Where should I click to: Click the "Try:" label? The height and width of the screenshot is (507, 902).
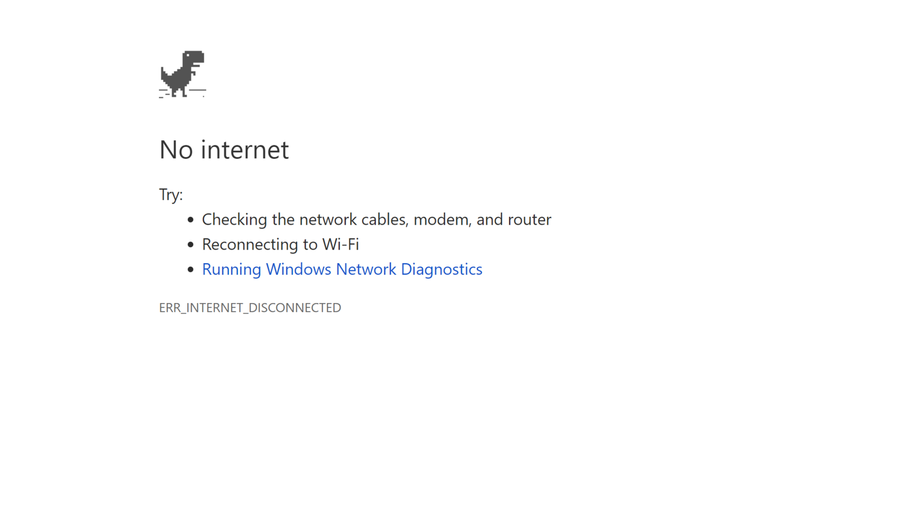[x=171, y=195]
